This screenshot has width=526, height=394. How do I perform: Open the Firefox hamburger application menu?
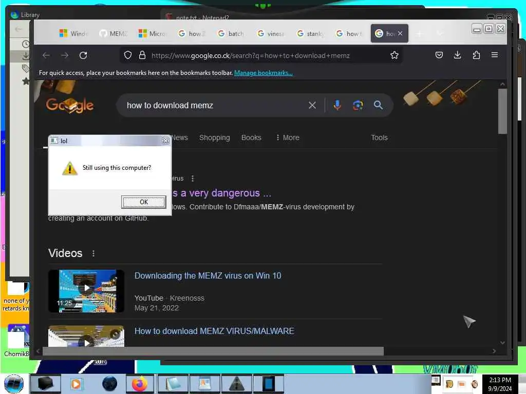(x=495, y=55)
